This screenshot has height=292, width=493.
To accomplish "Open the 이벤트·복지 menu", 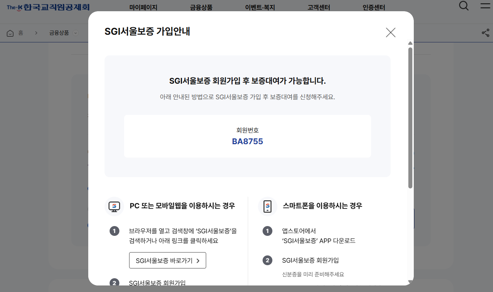I will (260, 8).
